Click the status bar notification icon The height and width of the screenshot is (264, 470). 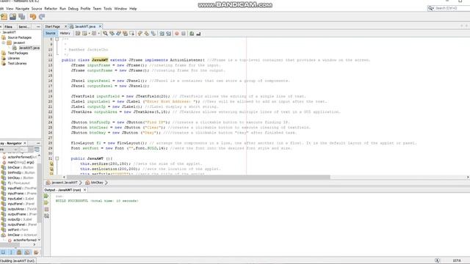pos(437,261)
